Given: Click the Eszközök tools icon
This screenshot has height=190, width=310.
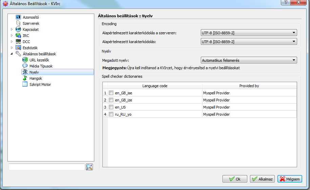Looking at the screenshot, I should [x=18, y=47].
